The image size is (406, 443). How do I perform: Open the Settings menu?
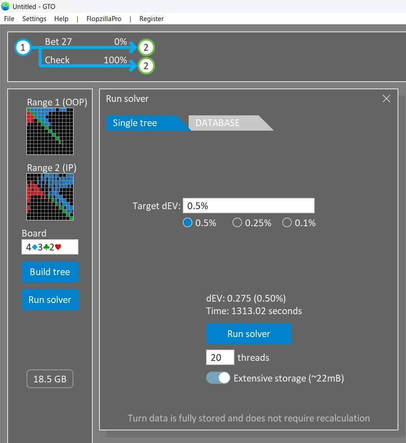tap(34, 19)
